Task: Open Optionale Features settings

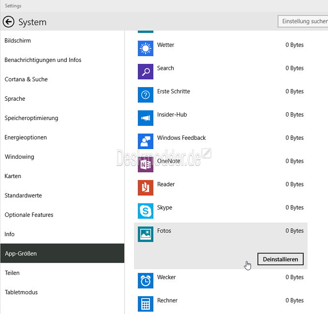Action: click(62, 215)
